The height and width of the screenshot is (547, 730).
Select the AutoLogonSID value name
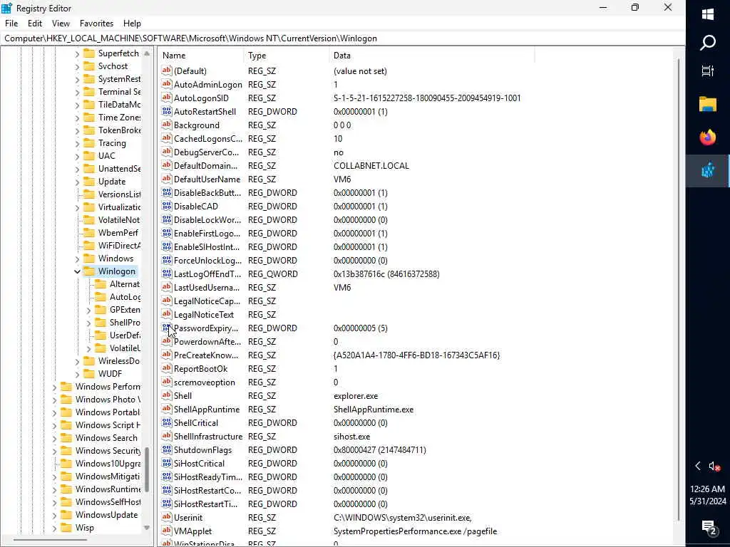(x=201, y=98)
